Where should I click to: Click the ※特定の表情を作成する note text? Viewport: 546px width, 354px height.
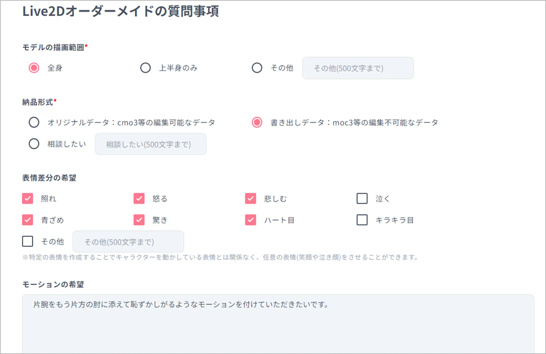coord(220,257)
